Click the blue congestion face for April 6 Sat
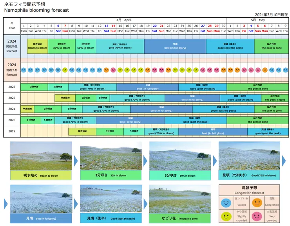 pyautogui.click(x=58, y=70)
